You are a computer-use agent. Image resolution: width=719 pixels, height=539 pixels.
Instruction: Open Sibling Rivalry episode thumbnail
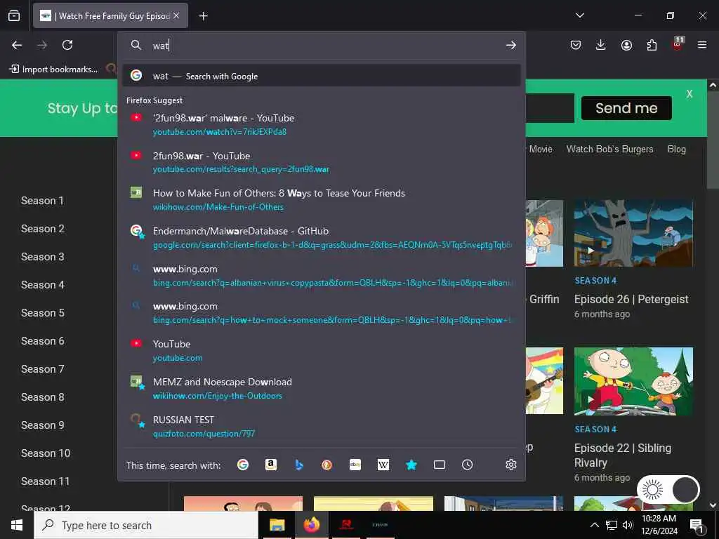click(x=633, y=381)
